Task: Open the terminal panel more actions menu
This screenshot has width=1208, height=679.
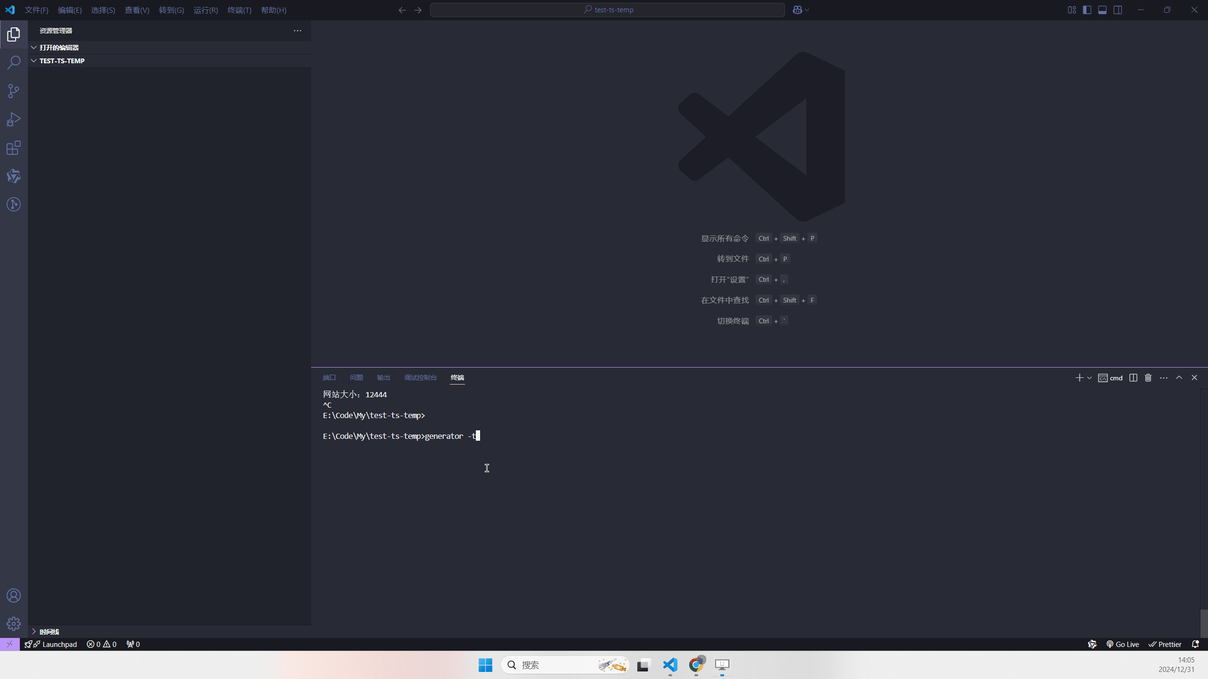Action: [1164, 377]
